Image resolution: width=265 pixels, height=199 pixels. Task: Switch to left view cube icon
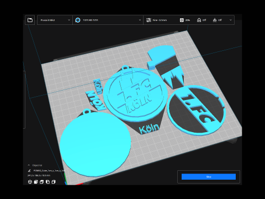tap(47, 182)
